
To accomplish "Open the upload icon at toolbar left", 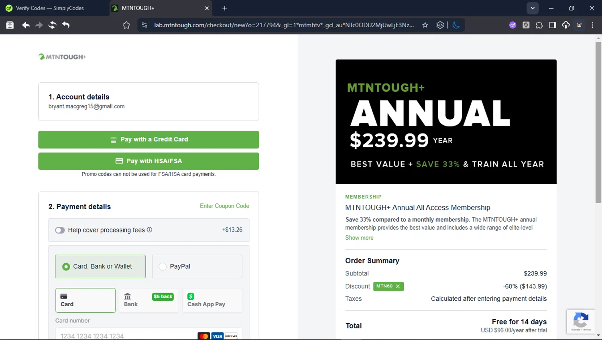I will tap(10, 25).
